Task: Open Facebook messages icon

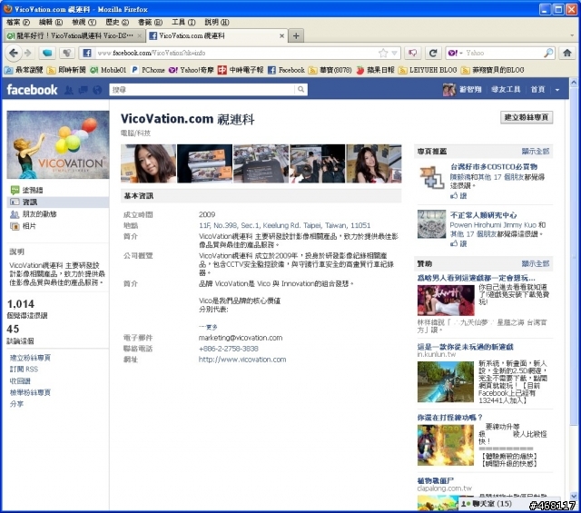Action: [x=83, y=90]
